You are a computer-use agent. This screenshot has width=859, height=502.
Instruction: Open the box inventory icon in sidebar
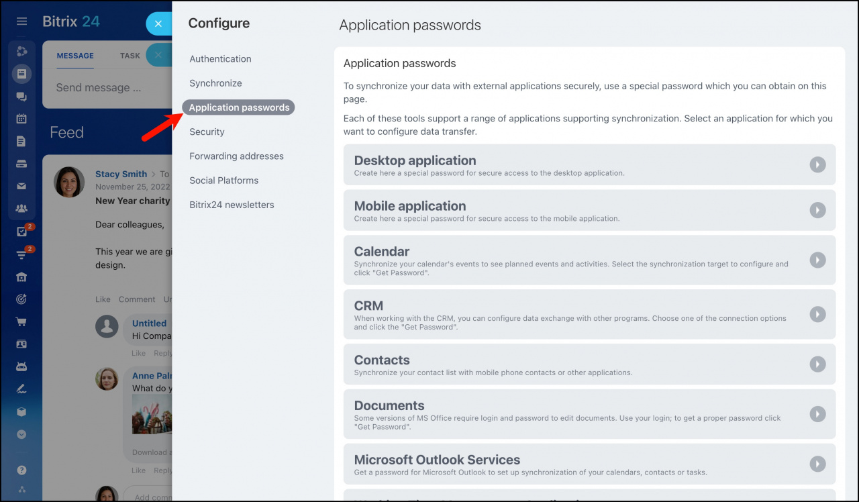(x=21, y=412)
